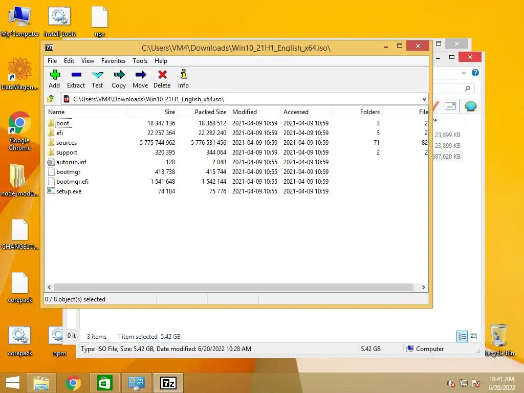524x393 pixels.
Task: Click the Move toolbar icon
Action: point(140,75)
